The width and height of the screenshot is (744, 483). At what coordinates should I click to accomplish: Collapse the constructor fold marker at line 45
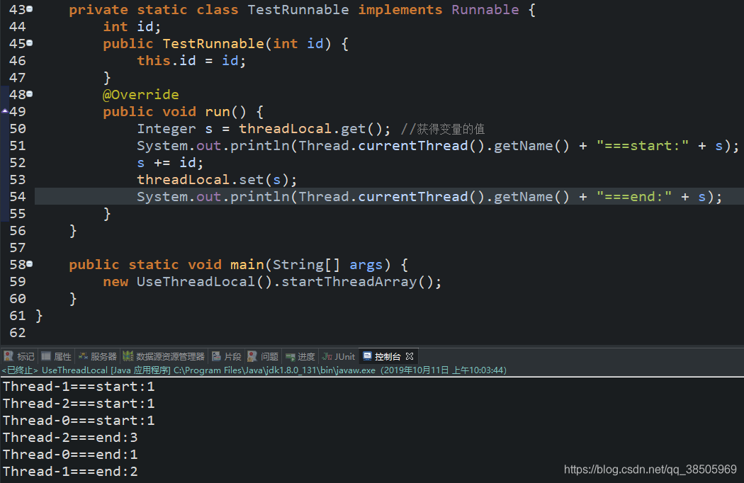coord(30,43)
